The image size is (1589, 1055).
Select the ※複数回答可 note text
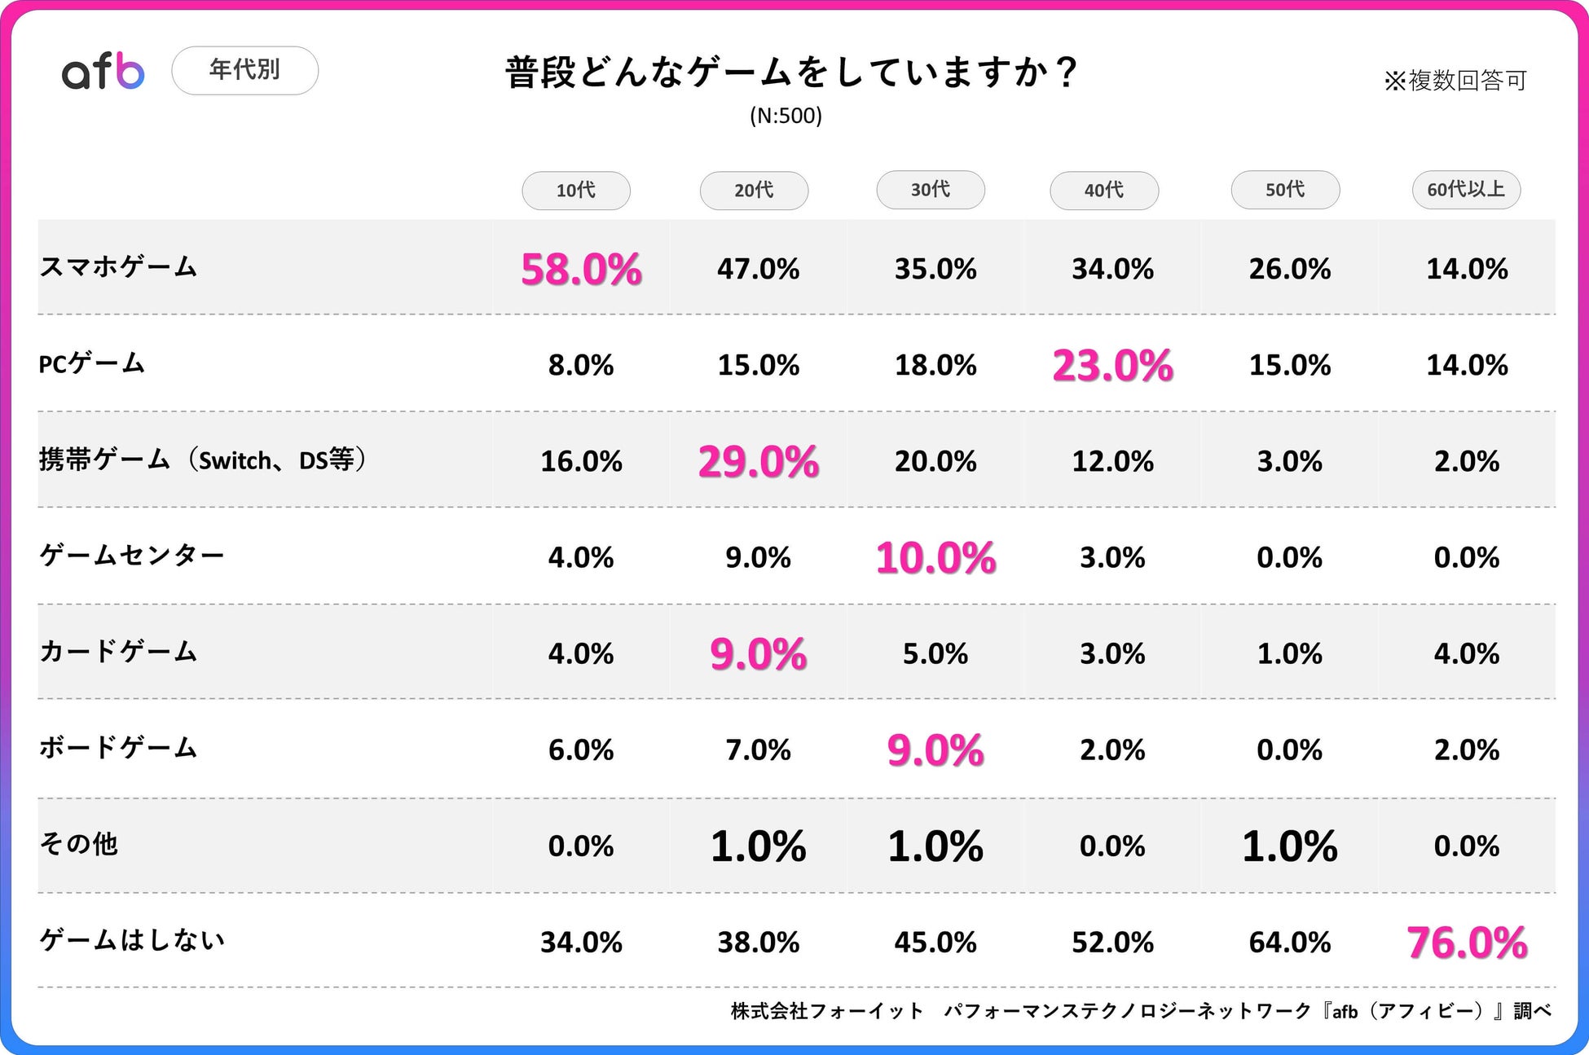click(x=1455, y=80)
